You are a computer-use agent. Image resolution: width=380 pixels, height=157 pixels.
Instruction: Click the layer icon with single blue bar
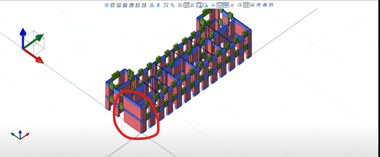(x=252, y=5)
